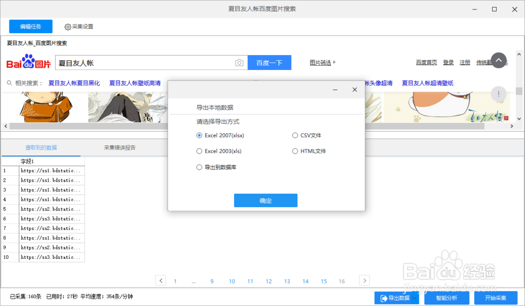Switch to 编辑任务 tab
Image resolution: width=525 pixels, height=306 pixels.
[30, 26]
